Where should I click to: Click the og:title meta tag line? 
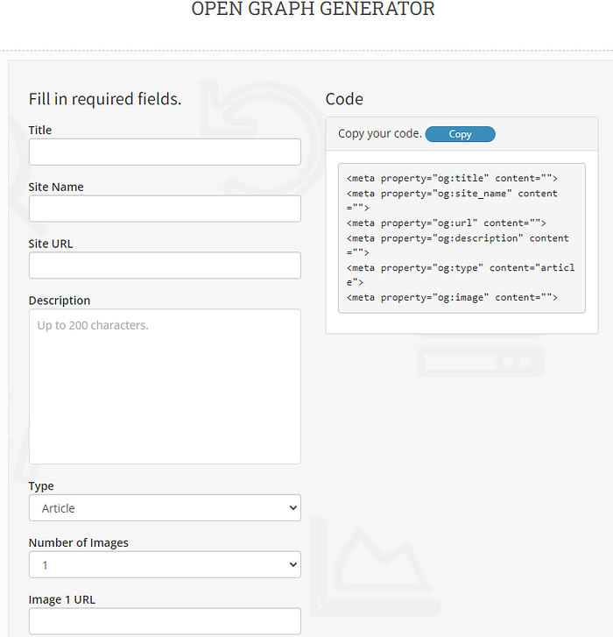click(452, 179)
